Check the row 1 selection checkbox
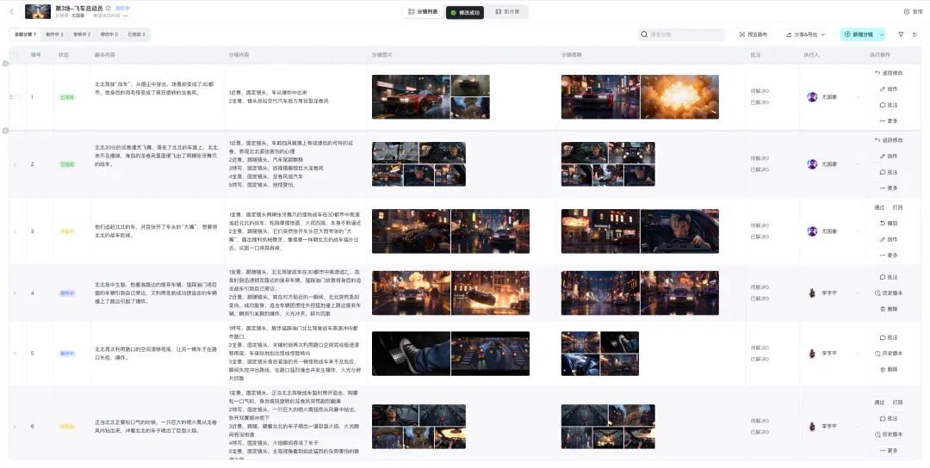The height and width of the screenshot is (468, 930). 17,96
